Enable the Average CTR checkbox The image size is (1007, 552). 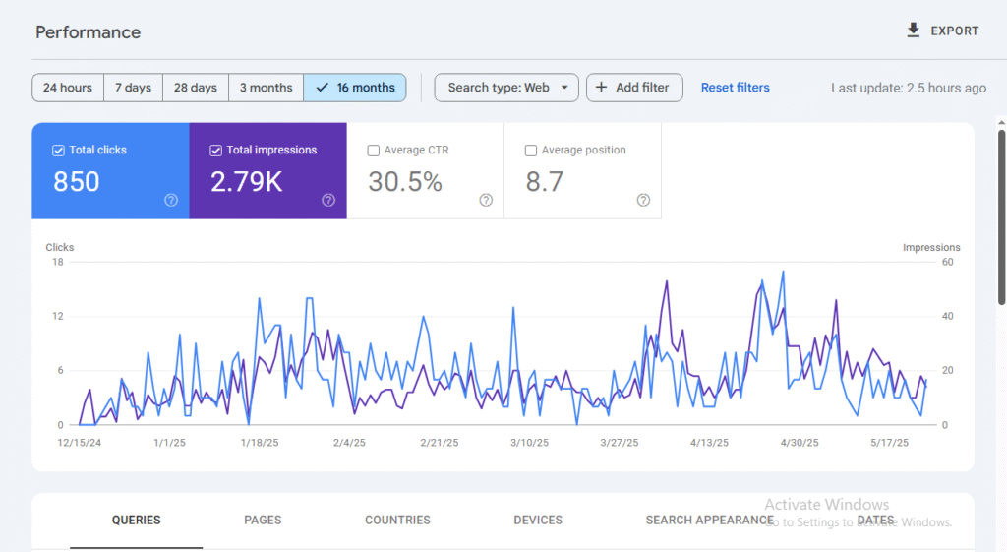coord(373,151)
